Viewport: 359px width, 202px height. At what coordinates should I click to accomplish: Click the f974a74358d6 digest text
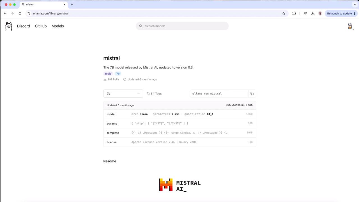click(x=235, y=105)
